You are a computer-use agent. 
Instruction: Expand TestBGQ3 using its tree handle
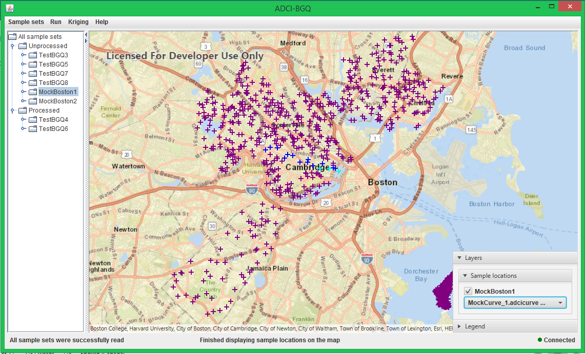click(23, 55)
